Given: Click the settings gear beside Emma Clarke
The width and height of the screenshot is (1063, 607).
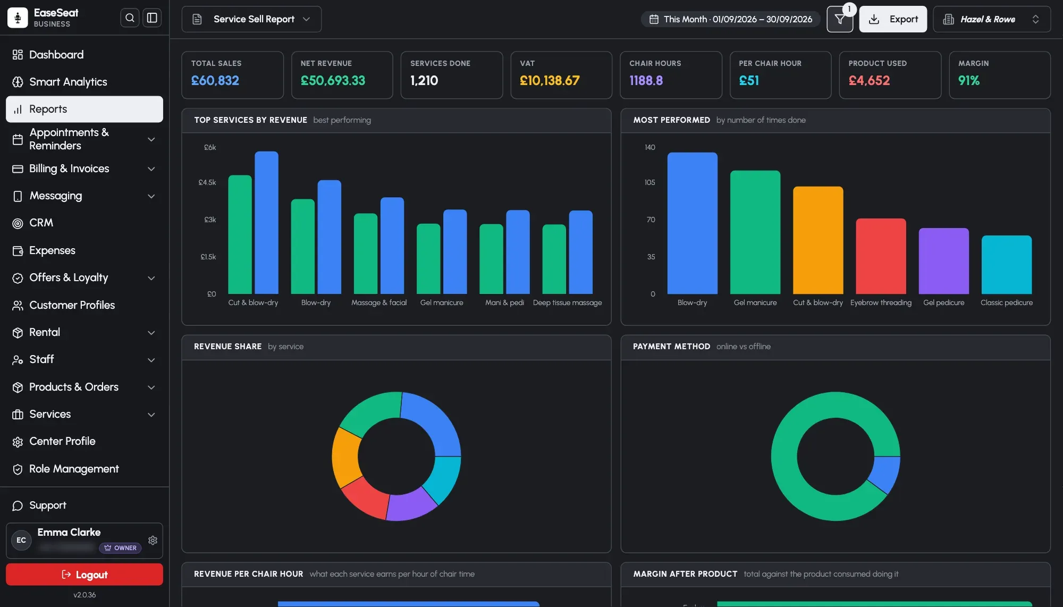Looking at the screenshot, I should click(x=153, y=540).
